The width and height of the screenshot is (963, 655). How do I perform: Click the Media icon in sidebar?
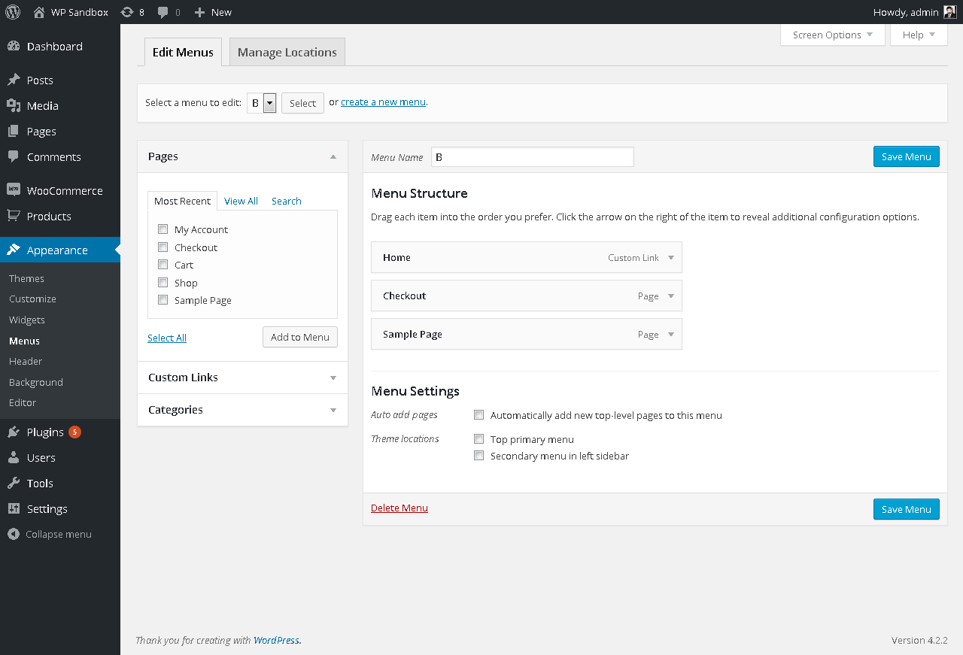[14, 105]
